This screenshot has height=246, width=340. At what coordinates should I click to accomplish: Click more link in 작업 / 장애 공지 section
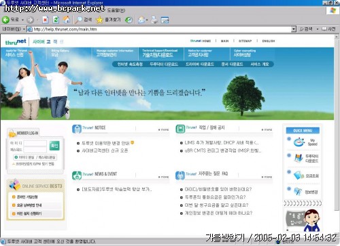267,129
